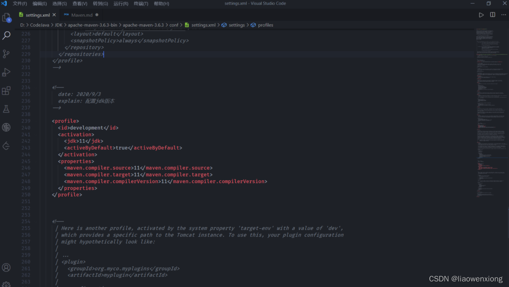Click the D: drive breadcrumb
This screenshot has height=287, width=509.
pos(23,25)
